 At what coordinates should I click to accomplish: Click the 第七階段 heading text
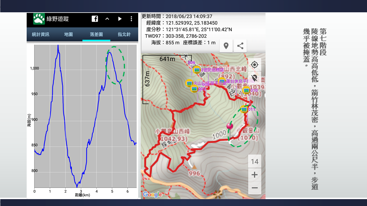click(x=323, y=42)
